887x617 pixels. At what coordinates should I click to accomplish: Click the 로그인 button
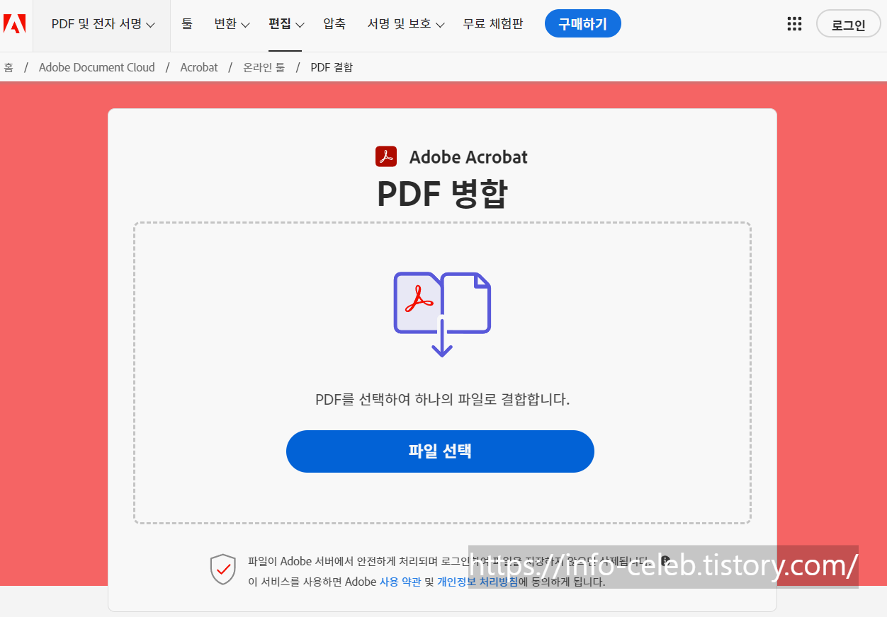click(x=849, y=24)
